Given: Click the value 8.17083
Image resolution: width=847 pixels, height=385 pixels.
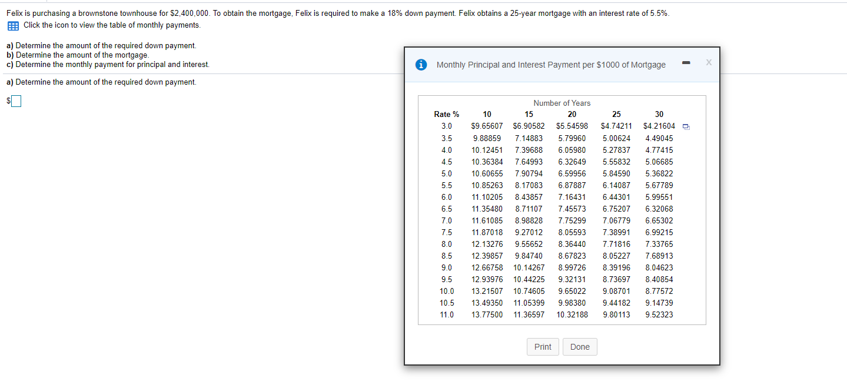Looking at the screenshot, I should pos(529,185).
